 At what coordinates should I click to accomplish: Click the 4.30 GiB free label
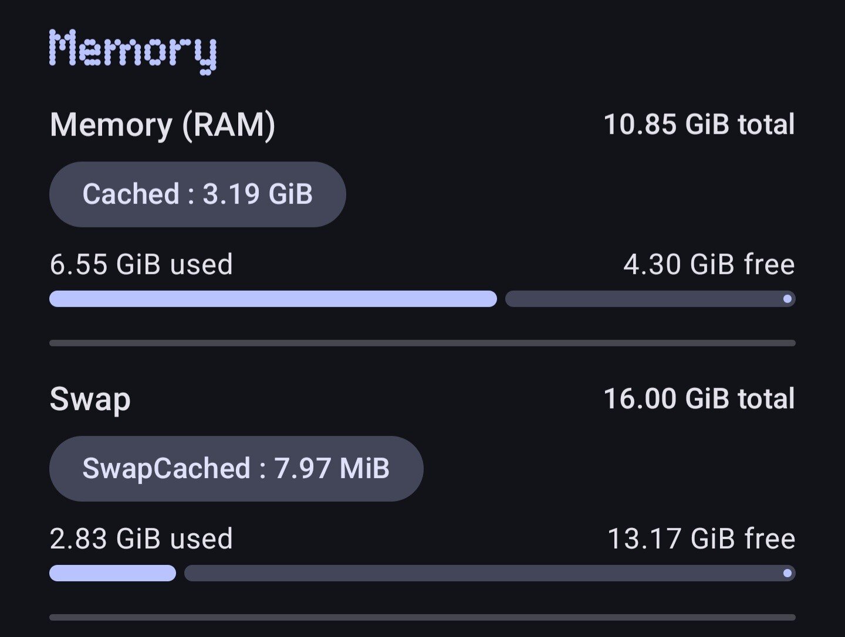click(709, 264)
